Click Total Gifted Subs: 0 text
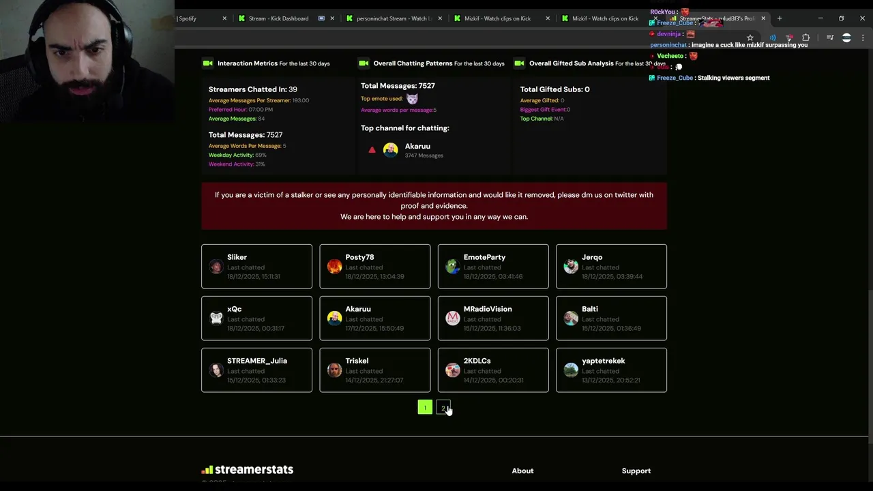Viewport: 873px width, 491px height. tap(554, 89)
